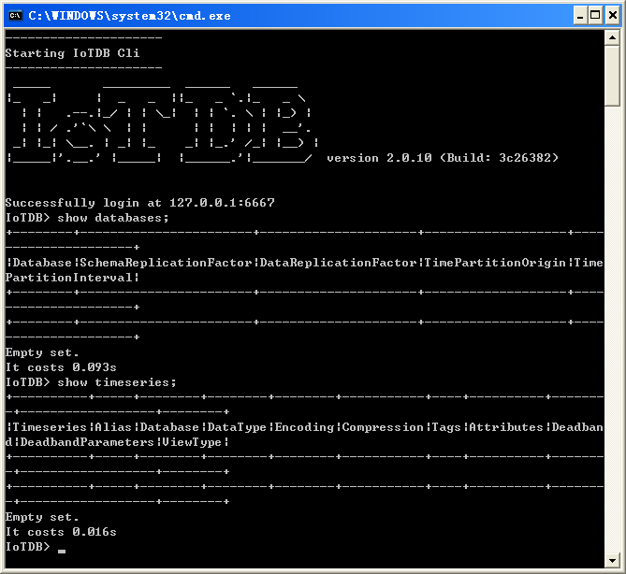Click the last IoTDB> prompt with cursor
The height and width of the screenshot is (574, 626).
(x=36, y=547)
